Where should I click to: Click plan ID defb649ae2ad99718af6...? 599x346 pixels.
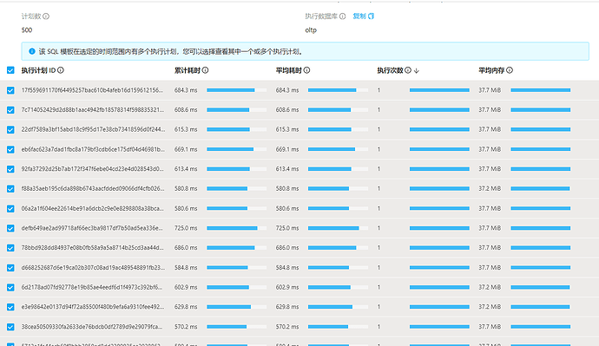click(92, 228)
